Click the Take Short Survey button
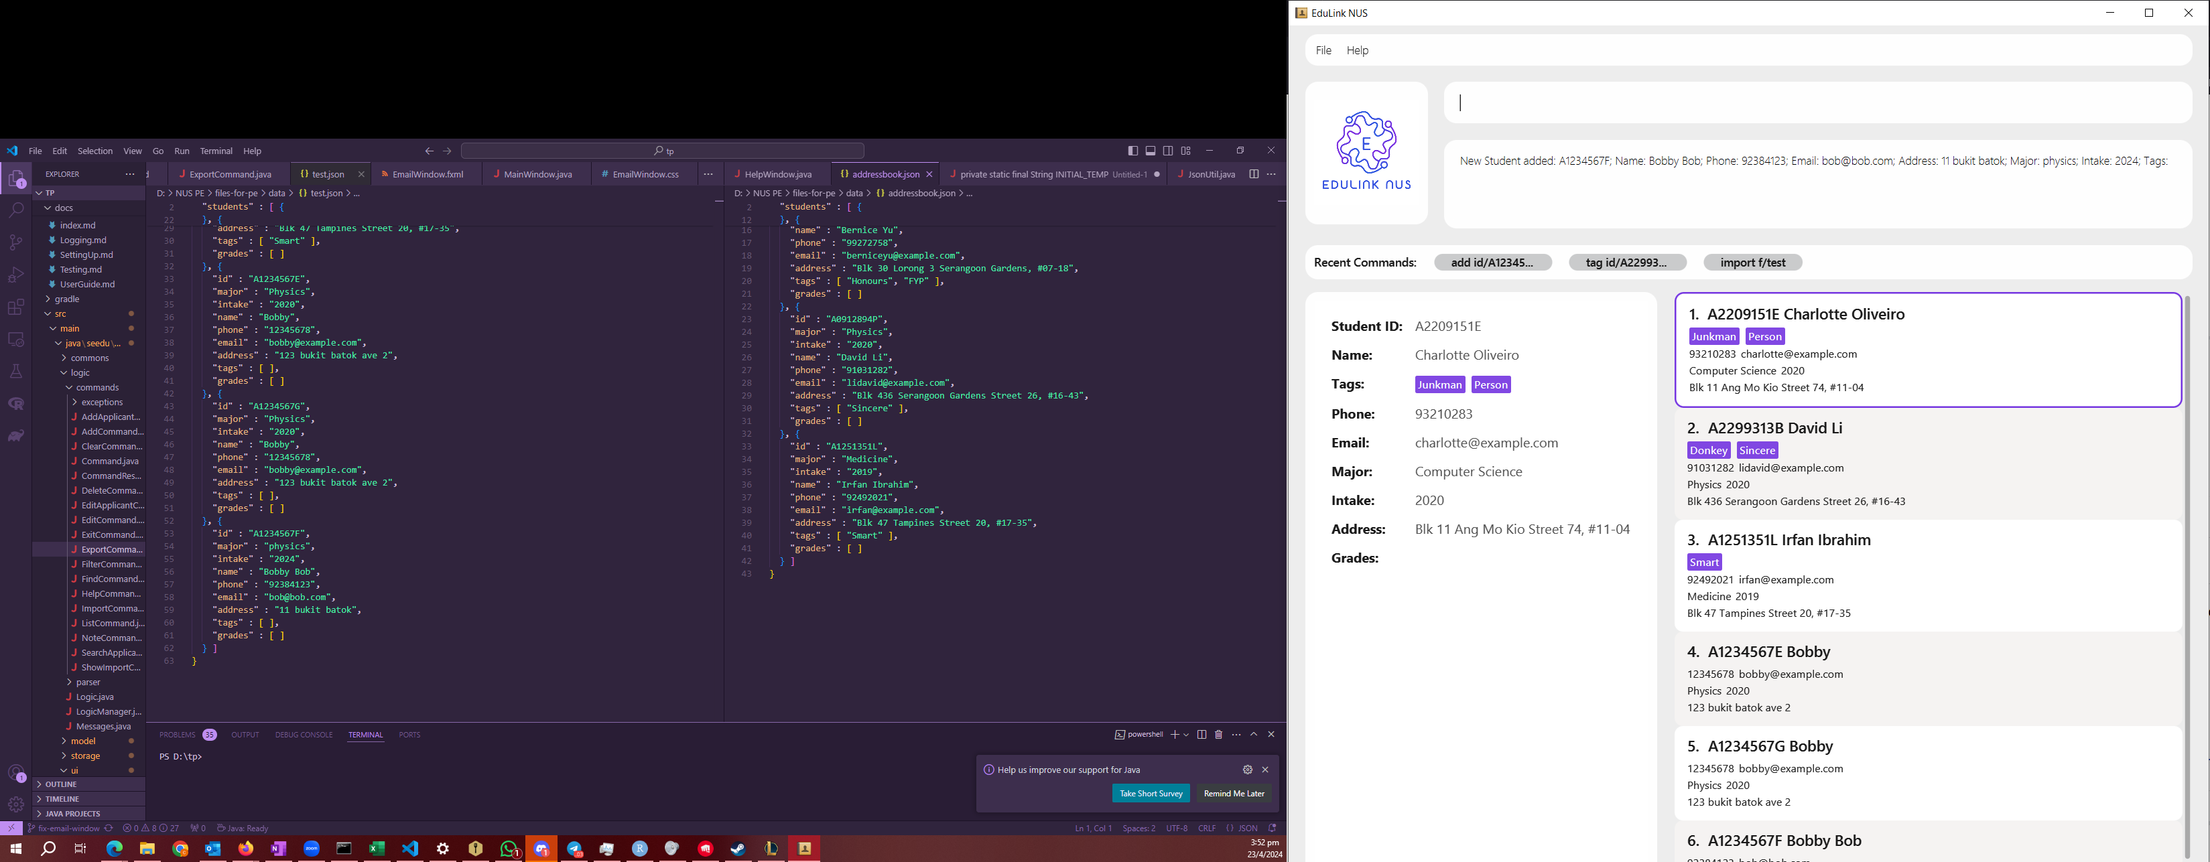This screenshot has height=862, width=2210. 1151,794
